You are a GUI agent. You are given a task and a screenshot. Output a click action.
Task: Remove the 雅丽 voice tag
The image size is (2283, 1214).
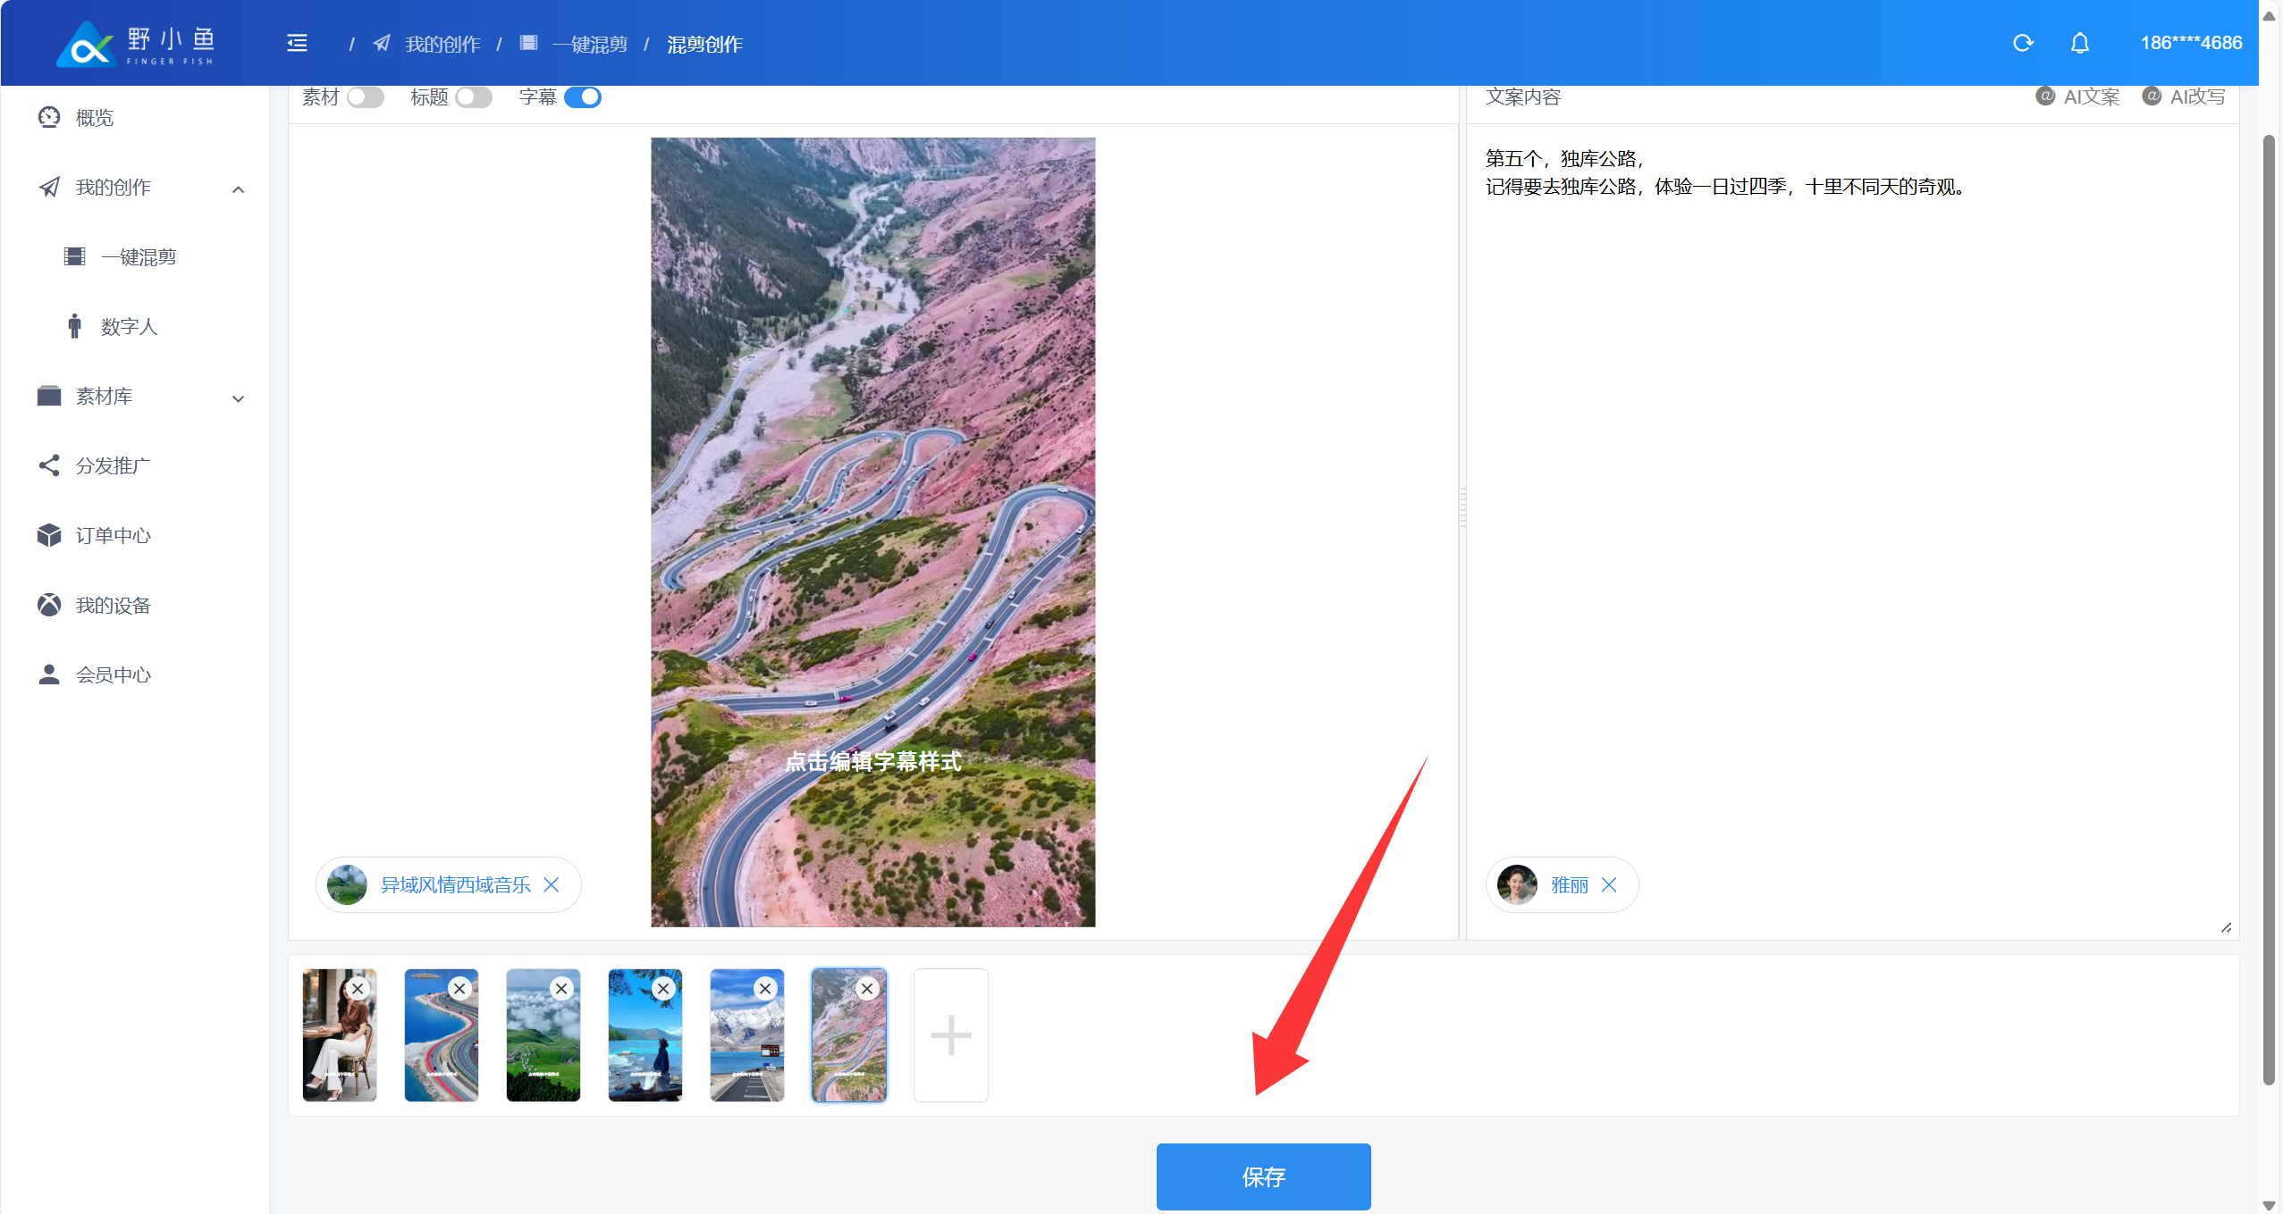point(1609,884)
